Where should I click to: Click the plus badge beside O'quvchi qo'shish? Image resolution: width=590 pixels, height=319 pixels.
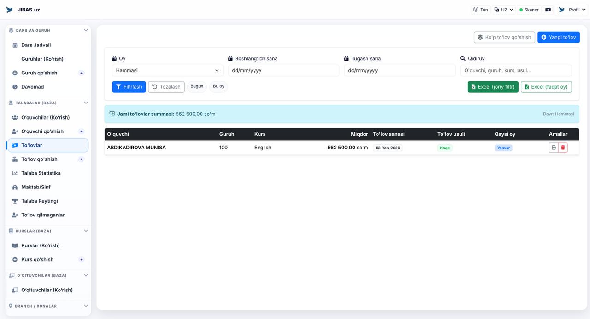(x=81, y=131)
